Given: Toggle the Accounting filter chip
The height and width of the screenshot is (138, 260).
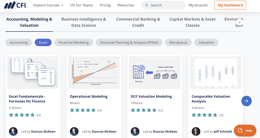Looking at the screenshot, I should pyautogui.click(x=19, y=42).
